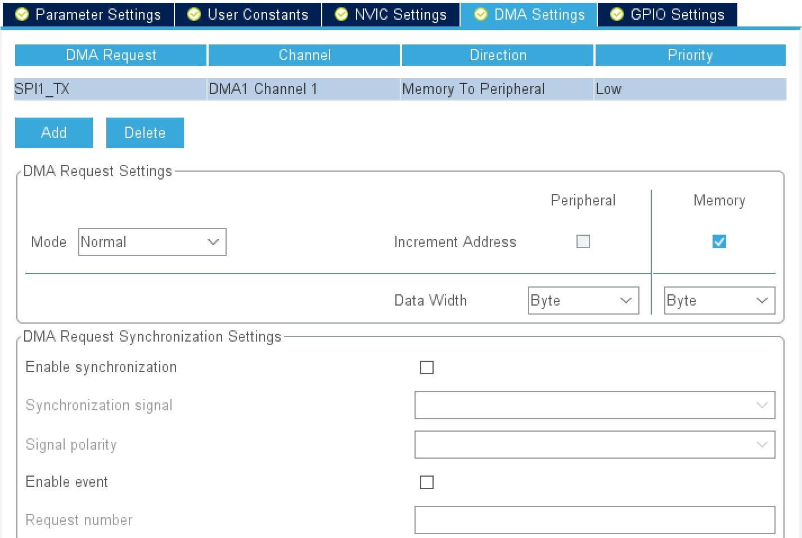Expand Peripheral Data Width Byte dropdown
The image size is (802, 538).
click(x=584, y=301)
